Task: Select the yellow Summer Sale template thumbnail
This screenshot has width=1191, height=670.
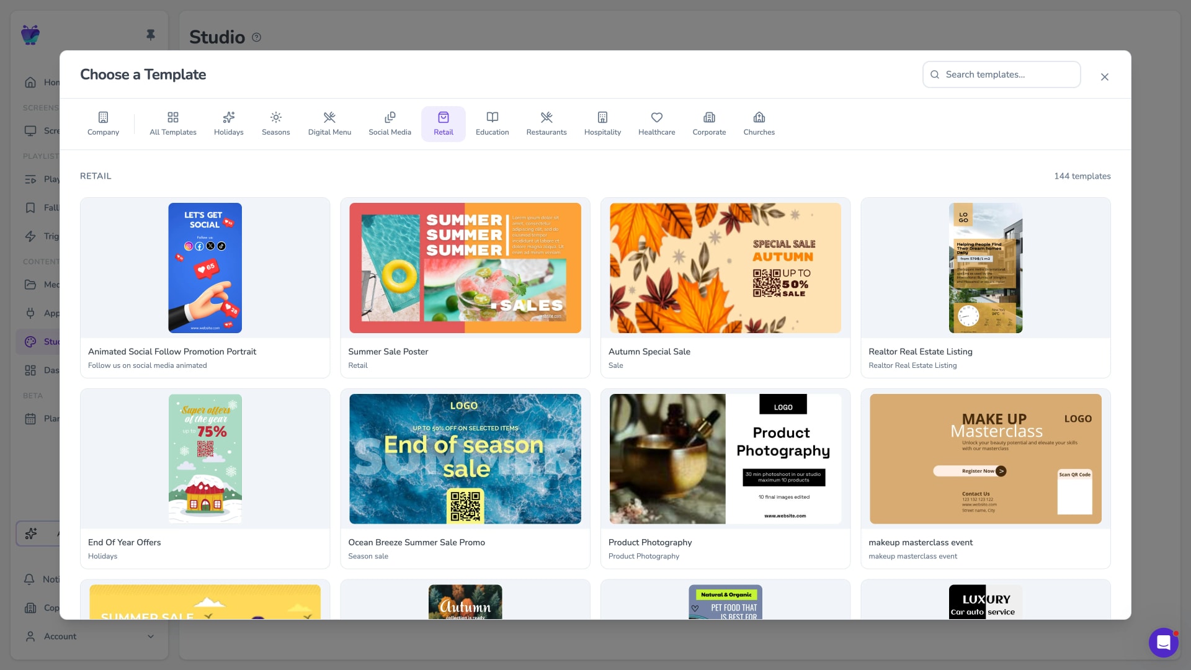Action: tap(205, 602)
